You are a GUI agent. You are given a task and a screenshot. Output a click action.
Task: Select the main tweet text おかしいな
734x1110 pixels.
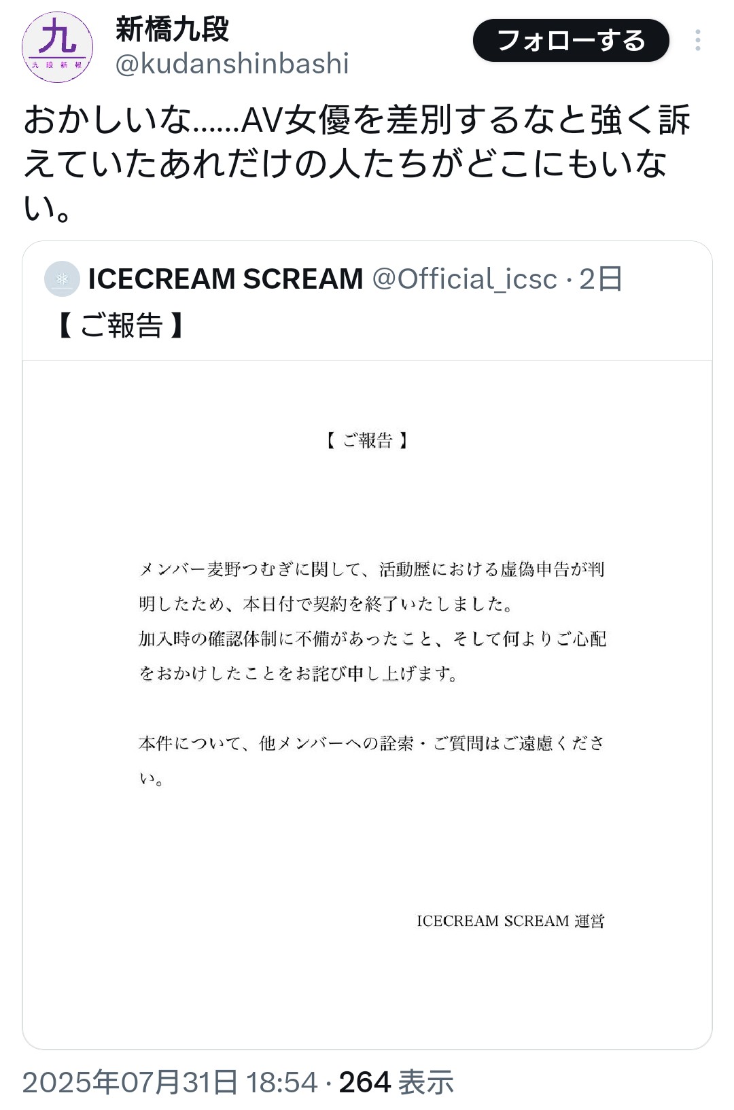pyautogui.click(x=356, y=163)
